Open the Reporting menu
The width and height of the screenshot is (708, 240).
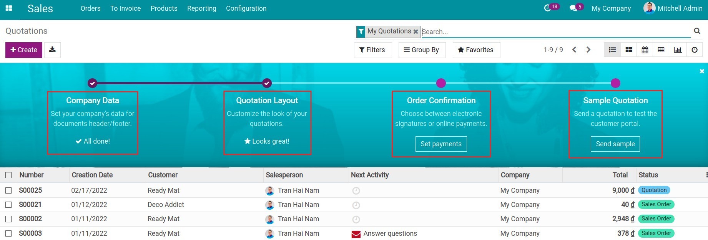click(x=202, y=8)
